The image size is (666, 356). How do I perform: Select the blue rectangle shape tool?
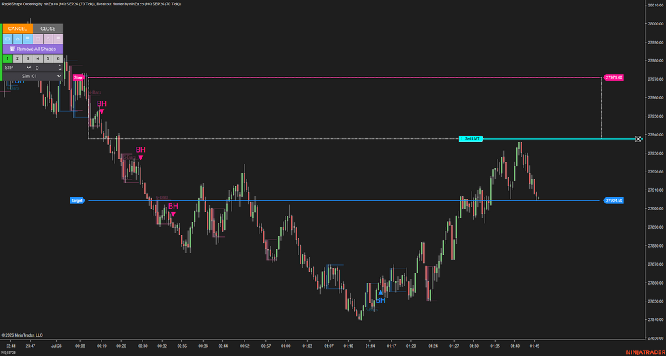8,39
